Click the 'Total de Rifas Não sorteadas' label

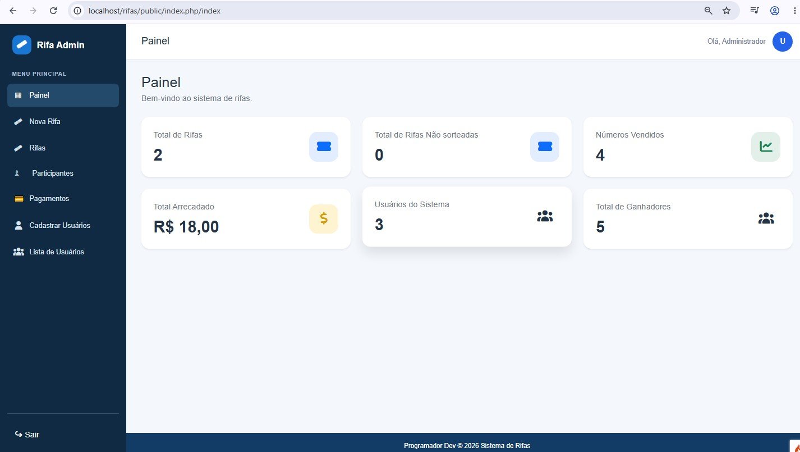(426, 135)
